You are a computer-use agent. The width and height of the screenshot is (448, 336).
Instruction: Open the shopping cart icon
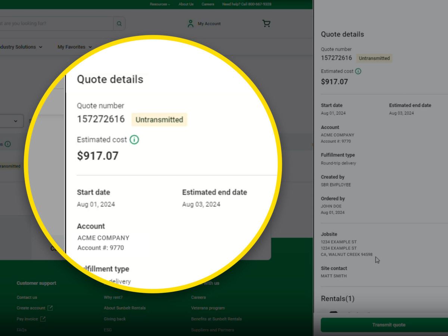click(x=266, y=24)
